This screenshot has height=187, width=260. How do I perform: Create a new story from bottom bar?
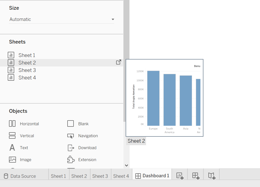[x=211, y=175]
